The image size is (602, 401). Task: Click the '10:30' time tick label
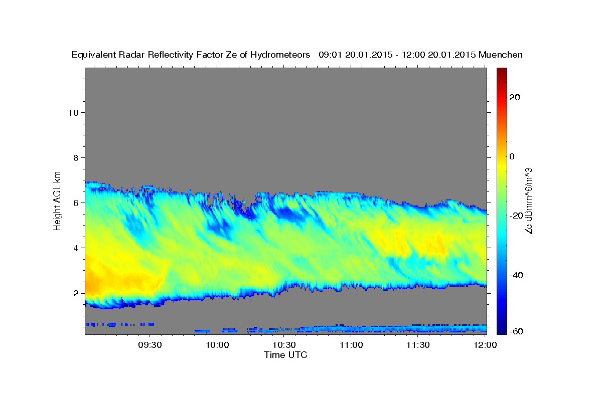click(x=284, y=345)
